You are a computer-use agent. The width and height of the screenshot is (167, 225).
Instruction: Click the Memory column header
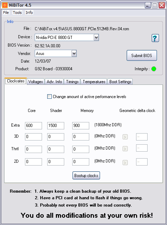pyautogui.click(x=87, y=111)
